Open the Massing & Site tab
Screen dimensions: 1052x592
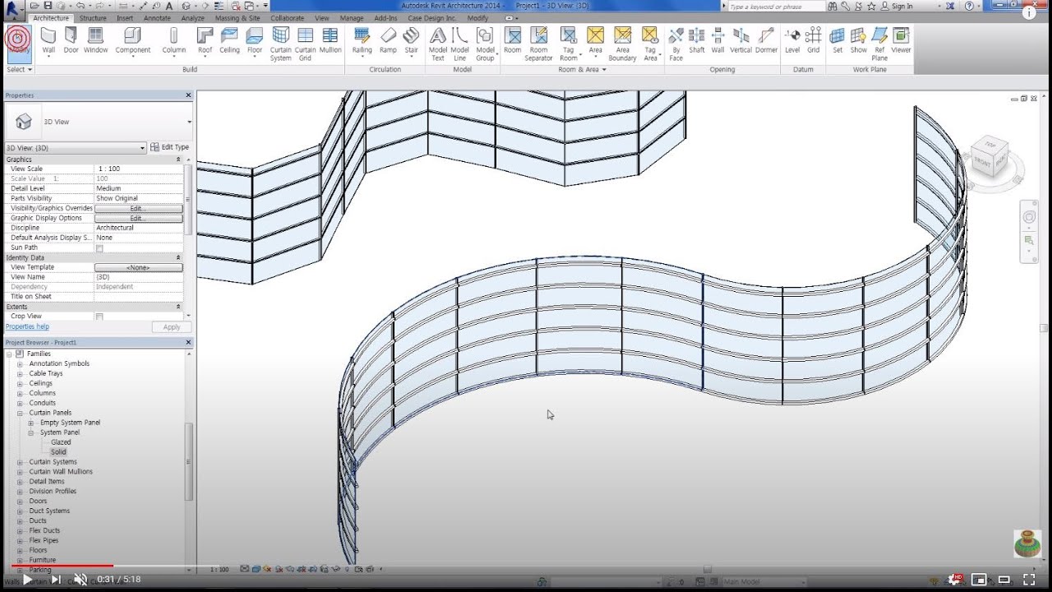(x=238, y=18)
